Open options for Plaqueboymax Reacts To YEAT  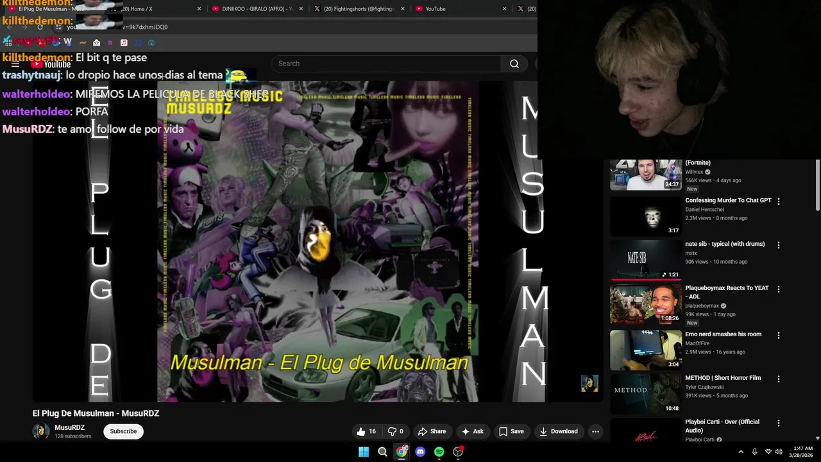point(779,289)
